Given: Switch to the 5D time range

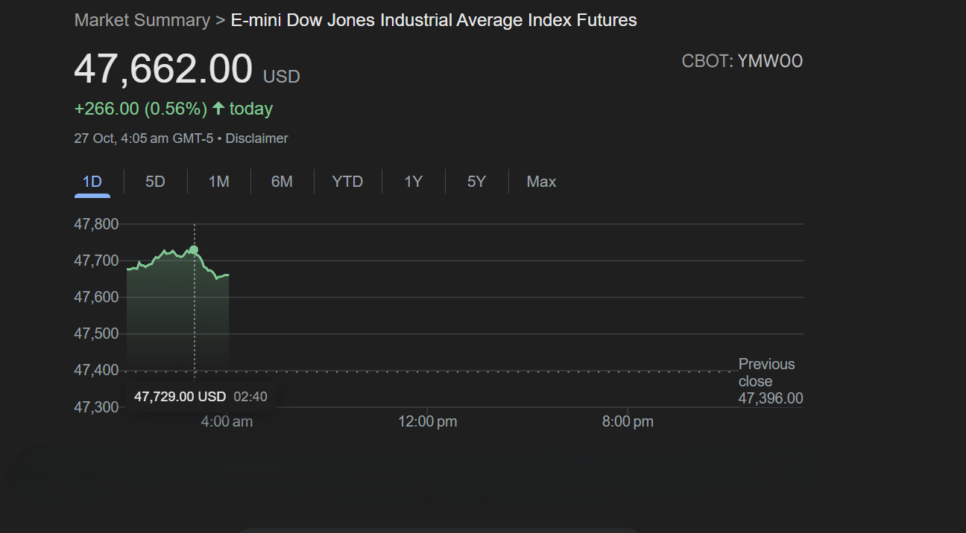Looking at the screenshot, I should 155,181.
